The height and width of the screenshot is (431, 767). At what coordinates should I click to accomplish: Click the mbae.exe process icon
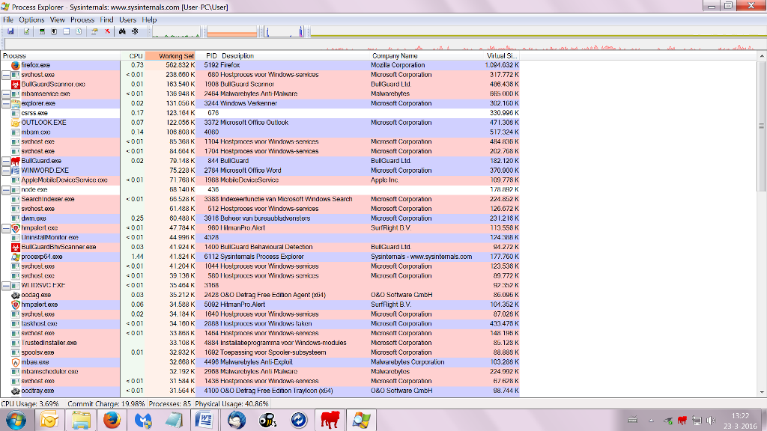[x=15, y=362]
